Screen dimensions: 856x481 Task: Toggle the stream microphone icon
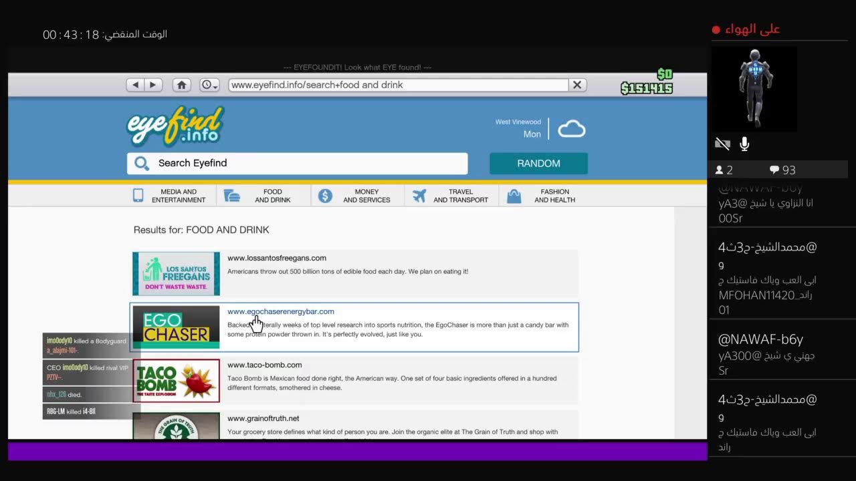tap(744, 144)
